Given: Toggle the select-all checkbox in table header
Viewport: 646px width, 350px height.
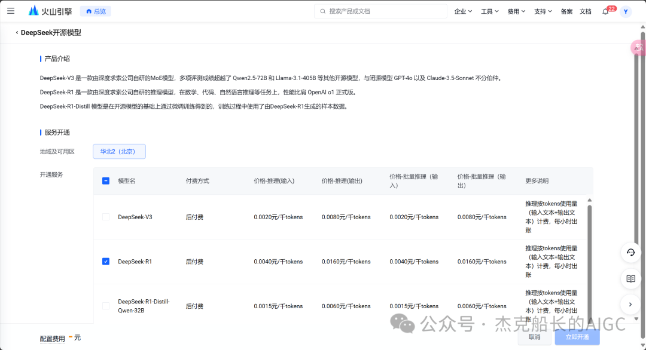Looking at the screenshot, I should (106, 181).
